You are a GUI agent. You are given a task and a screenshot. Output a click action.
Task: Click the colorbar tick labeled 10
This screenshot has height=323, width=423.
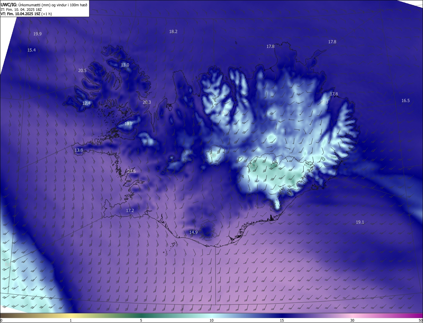211,320
